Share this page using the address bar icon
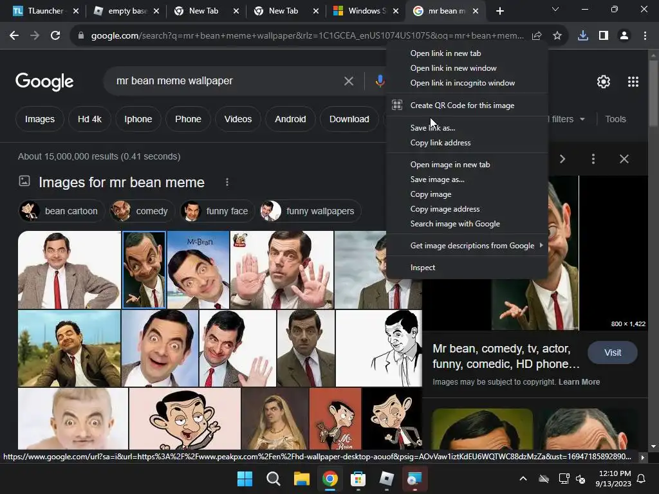 pos(537,36)
